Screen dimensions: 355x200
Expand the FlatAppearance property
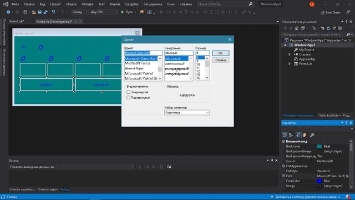(x=283, y=166)
